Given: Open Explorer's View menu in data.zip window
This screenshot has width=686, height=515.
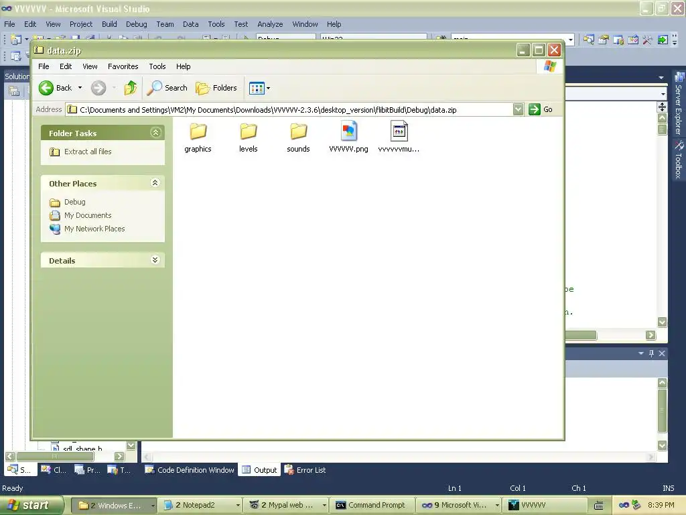Looking at the screenshot, I should (x=90, y=66).
